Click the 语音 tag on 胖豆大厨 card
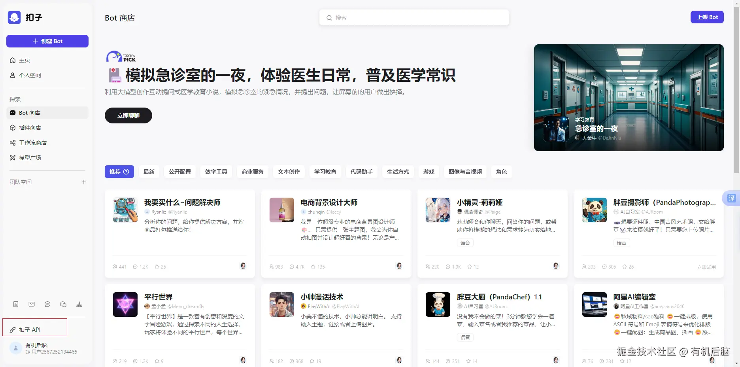740x367 pixels. (465, 337)
